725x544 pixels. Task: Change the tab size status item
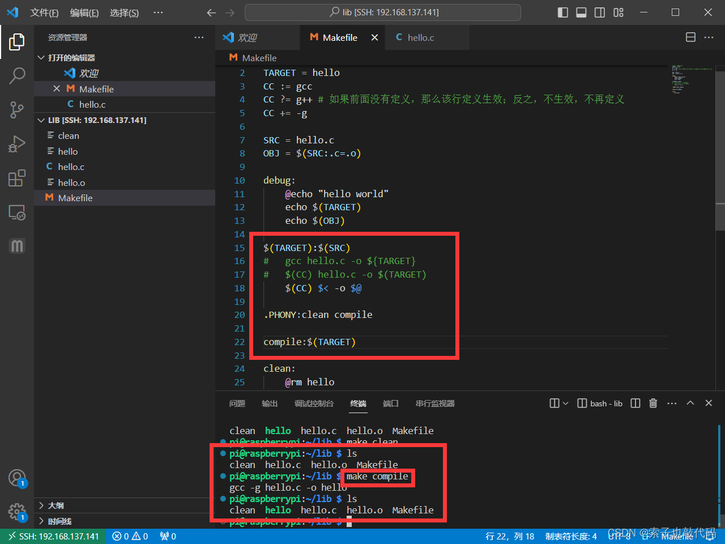pos(571,537)
